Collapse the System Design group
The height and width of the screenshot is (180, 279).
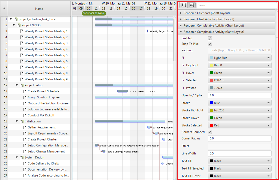pyautogui.click(x=17, y=157)
